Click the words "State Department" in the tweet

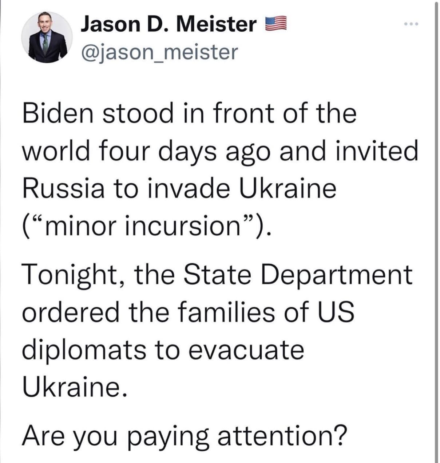[297, 275]
